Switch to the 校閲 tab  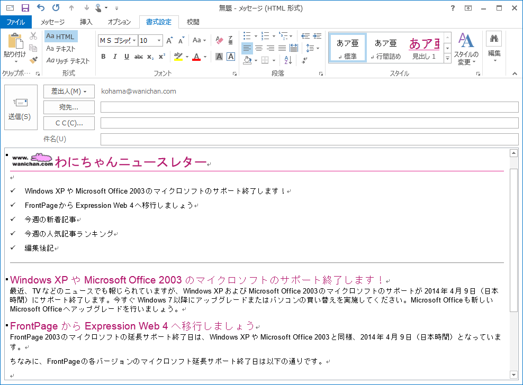[193, 22]
